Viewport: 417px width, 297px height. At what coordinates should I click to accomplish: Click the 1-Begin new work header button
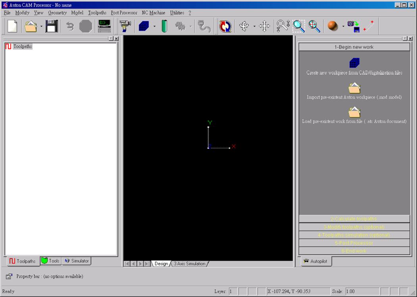click(x=354, y=47)
